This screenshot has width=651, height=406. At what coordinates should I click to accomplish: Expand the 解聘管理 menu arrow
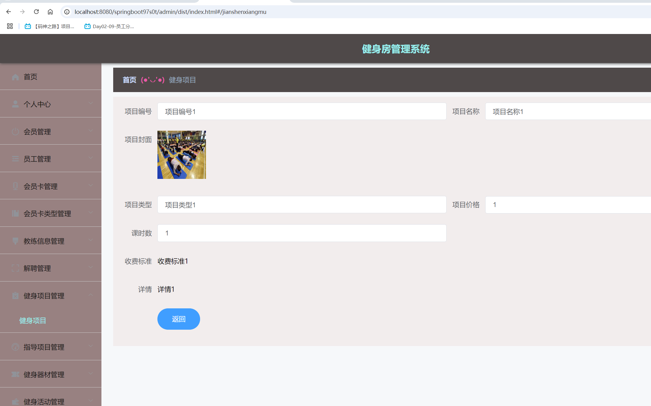point(91,267)
